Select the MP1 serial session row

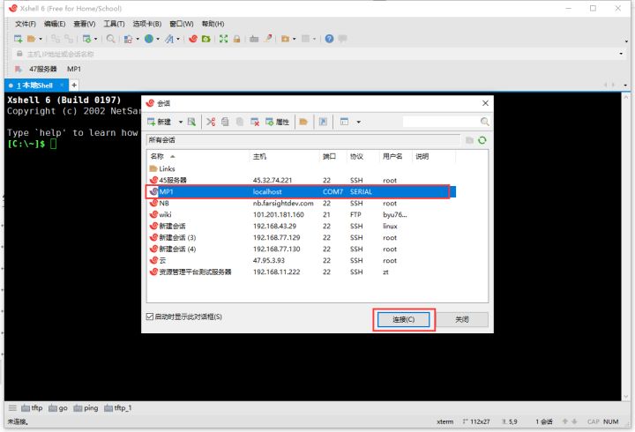[303, 191]
